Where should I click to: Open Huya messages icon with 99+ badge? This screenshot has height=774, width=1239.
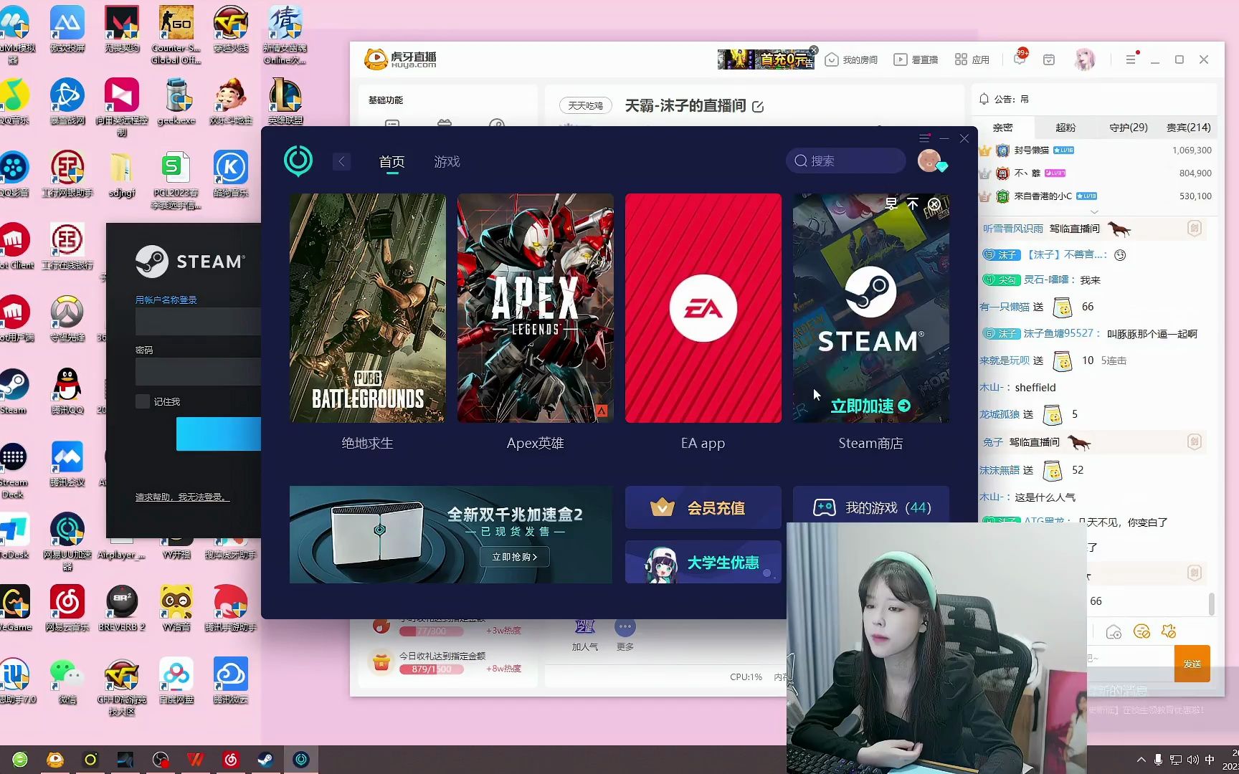(x=1020, y=59)
